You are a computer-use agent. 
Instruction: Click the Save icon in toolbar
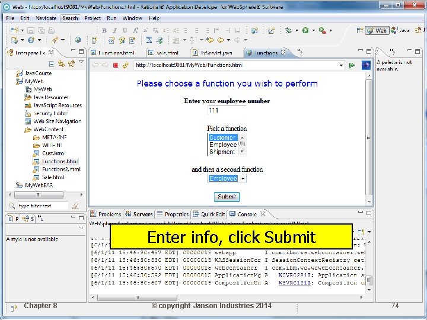[x=31, y=30]
